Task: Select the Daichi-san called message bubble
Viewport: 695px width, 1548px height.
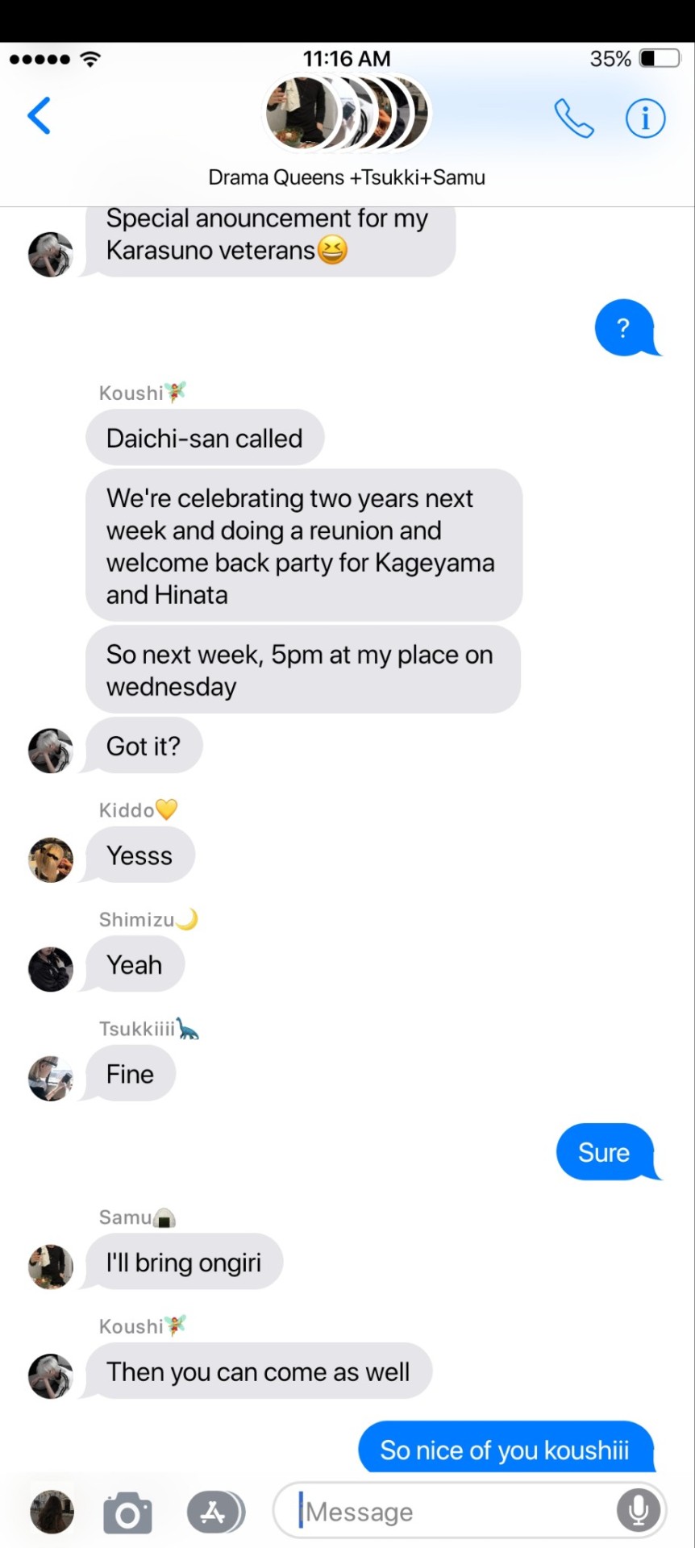Action: pos(205,438)
